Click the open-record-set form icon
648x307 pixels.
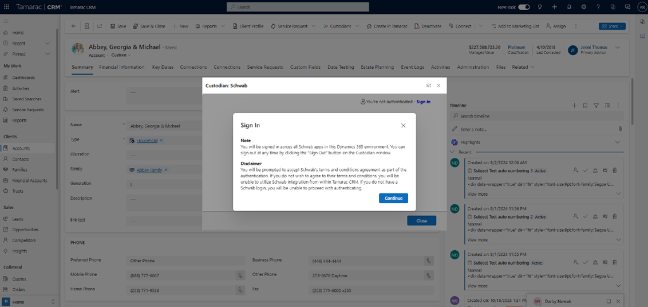87,26
